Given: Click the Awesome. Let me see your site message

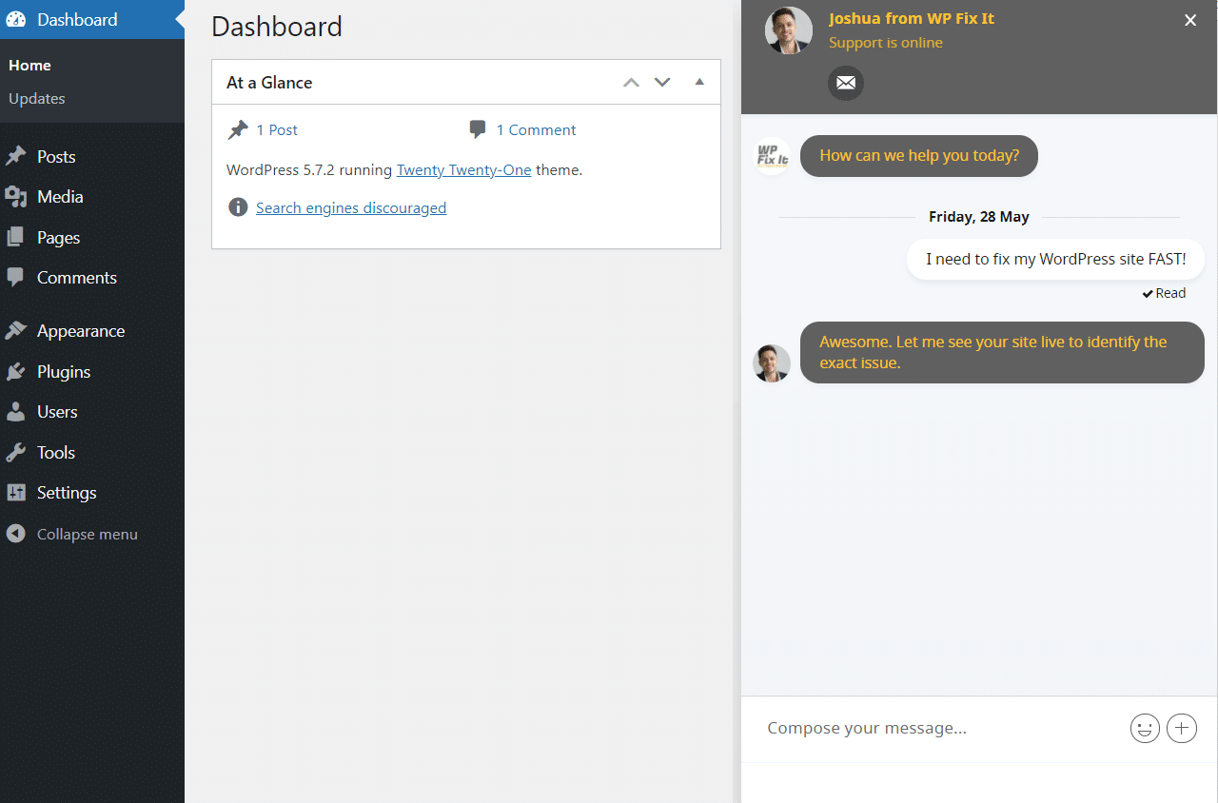Looking at the screenshot, I should (1002, 352).
